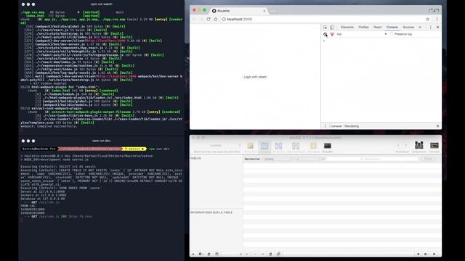Open the filter field dropdown next to Rechercher
Screen dimensions: 465x261
click(x=278, y=159)
